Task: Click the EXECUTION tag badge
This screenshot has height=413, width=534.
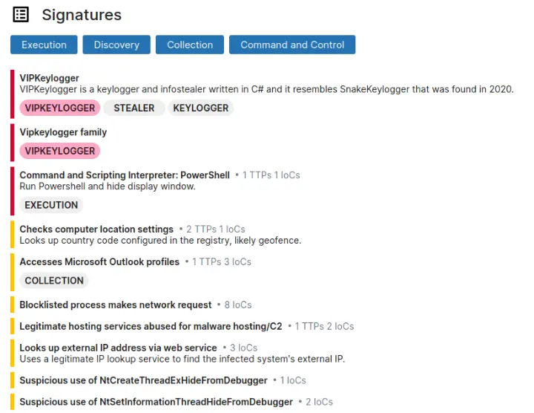Action: [x=51, y=205]
